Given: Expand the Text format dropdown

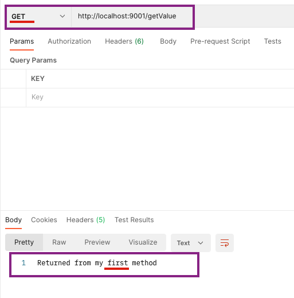Looking at the screenshot, I should 191,243.
